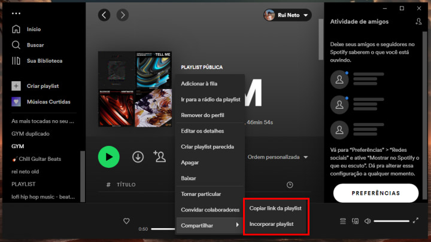Image resolution: width=431 pixels, height=242 pixels.
Task: Click the PREFERÊNCIAS button
Action: (x=375, y=193)
